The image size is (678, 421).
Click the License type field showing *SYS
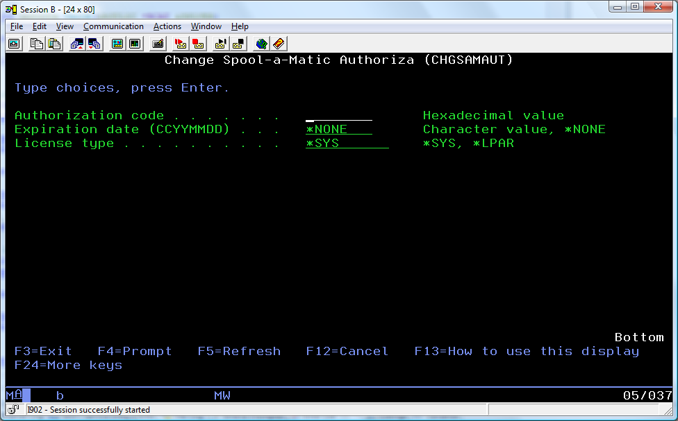[347, 144]
